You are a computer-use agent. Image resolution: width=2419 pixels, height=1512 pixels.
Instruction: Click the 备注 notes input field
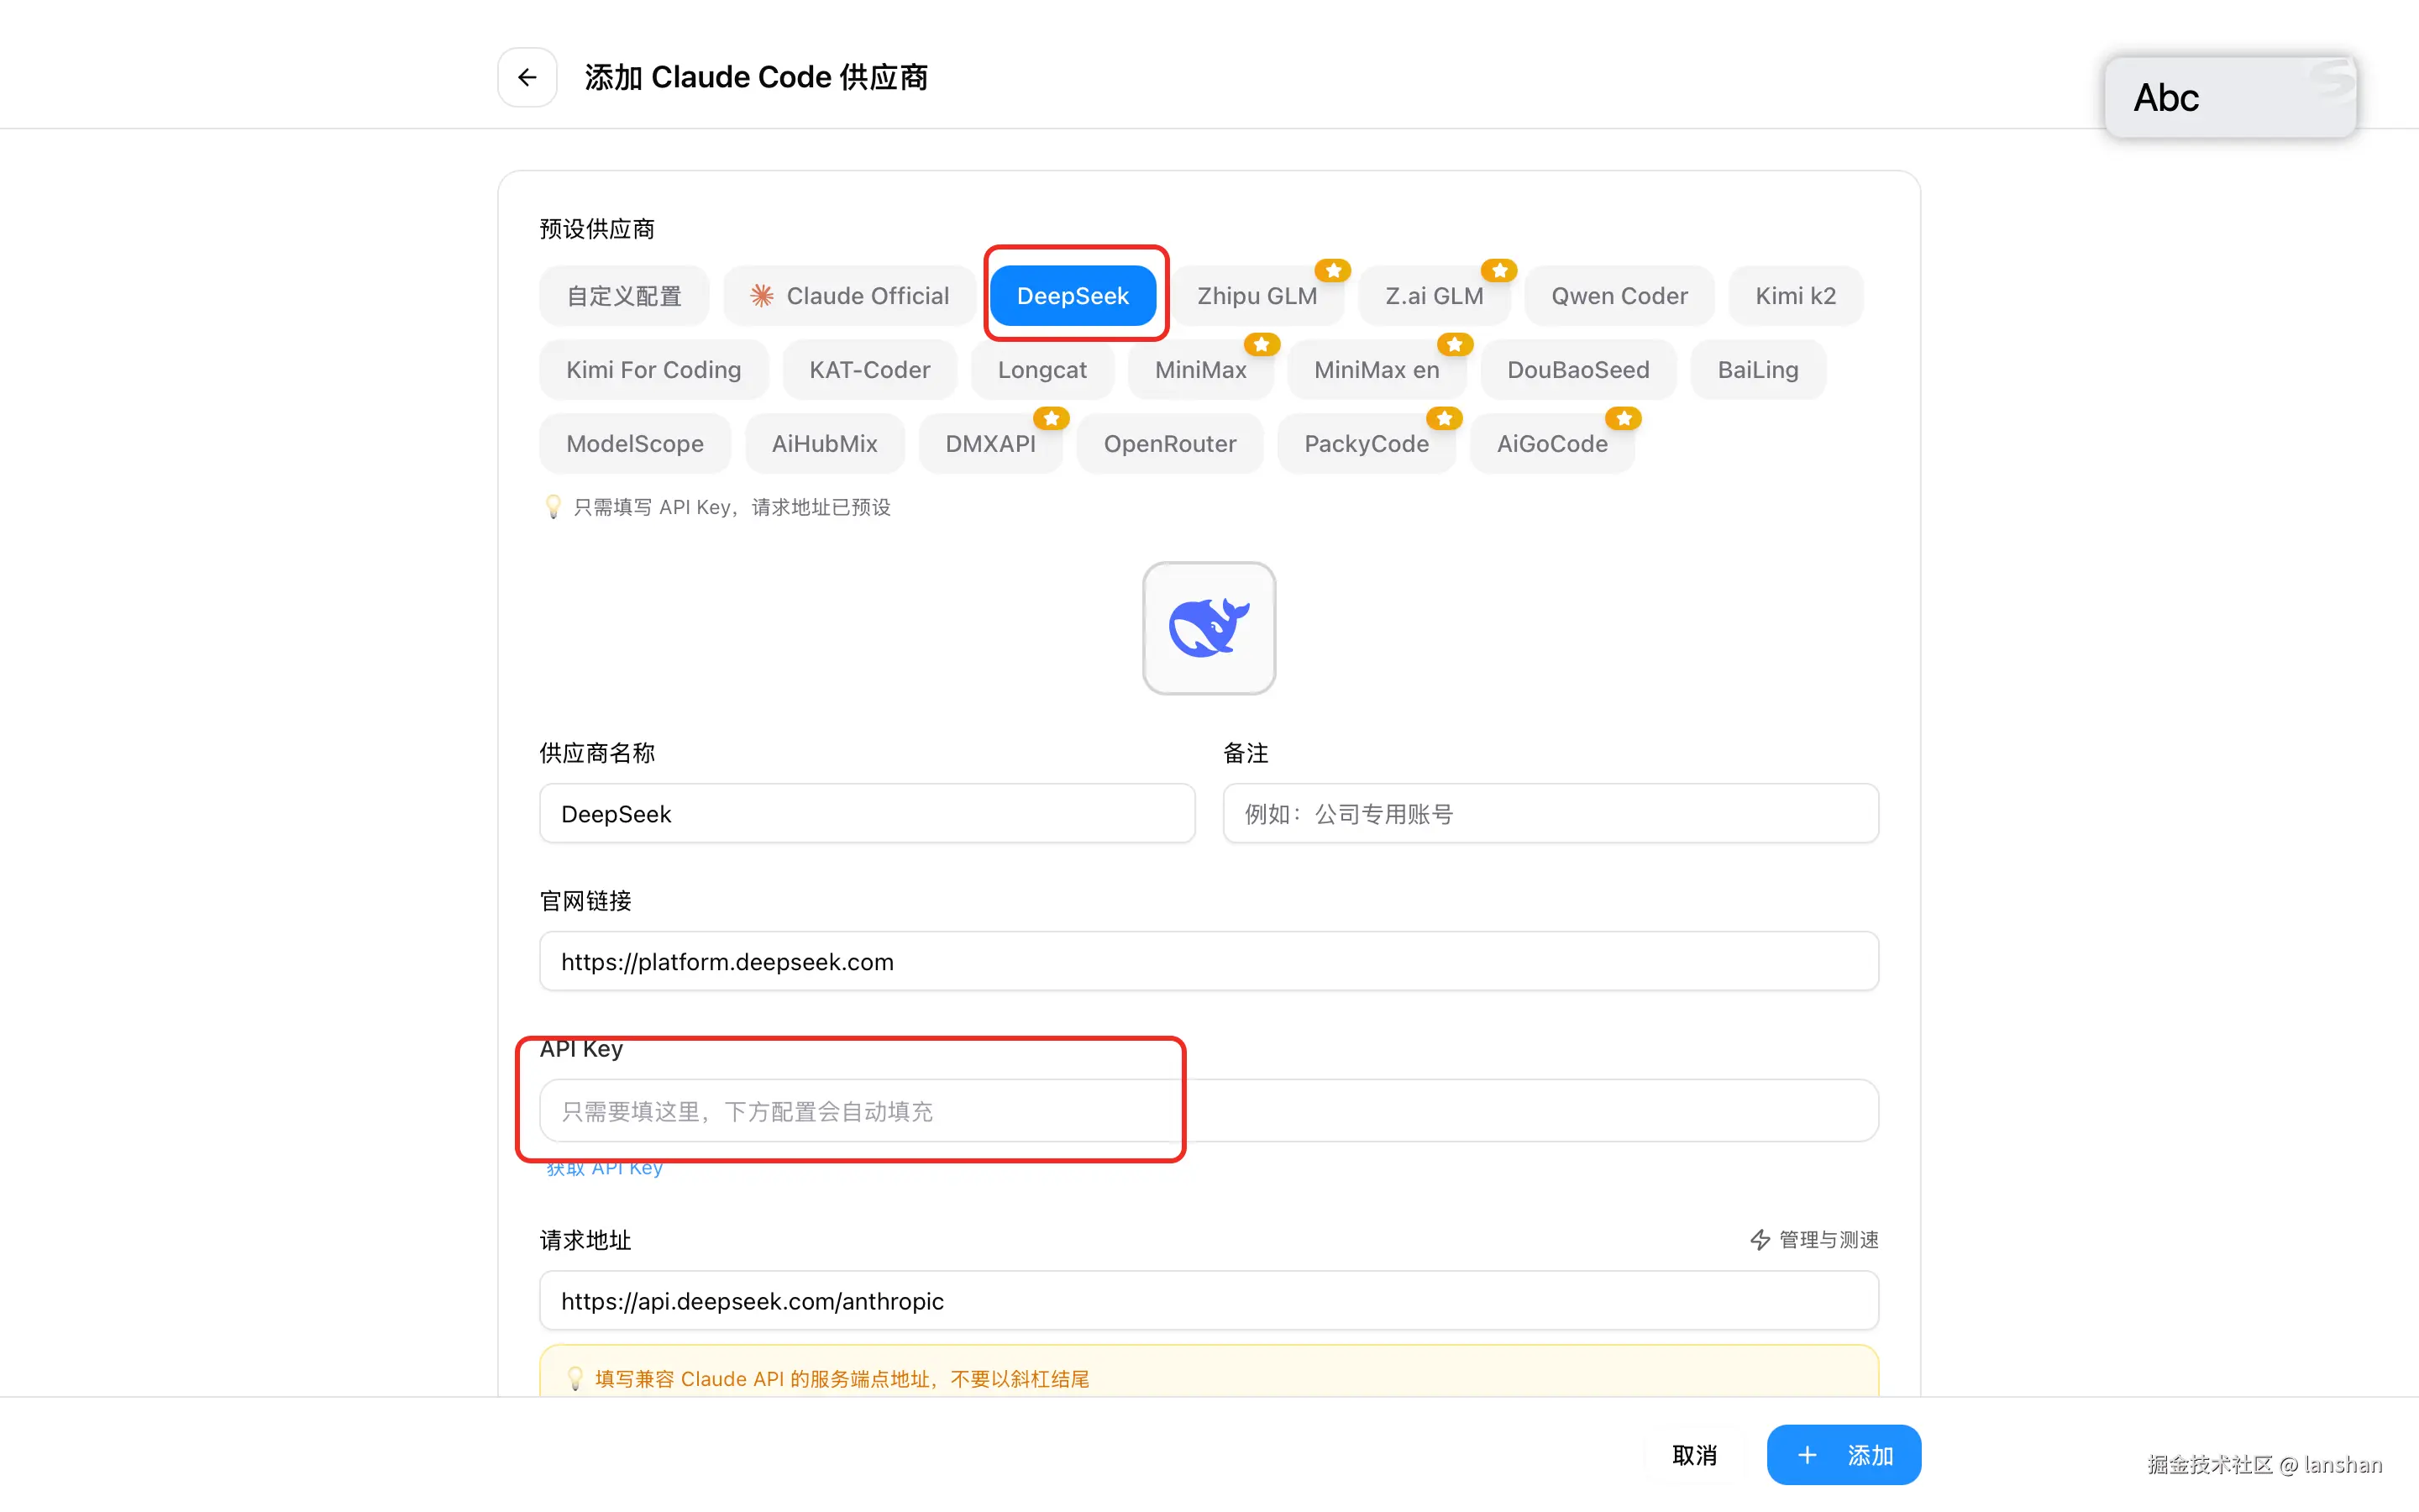pos(1550,814)
